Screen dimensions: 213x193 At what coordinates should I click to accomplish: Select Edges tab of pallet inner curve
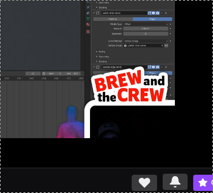coord(153,19)
